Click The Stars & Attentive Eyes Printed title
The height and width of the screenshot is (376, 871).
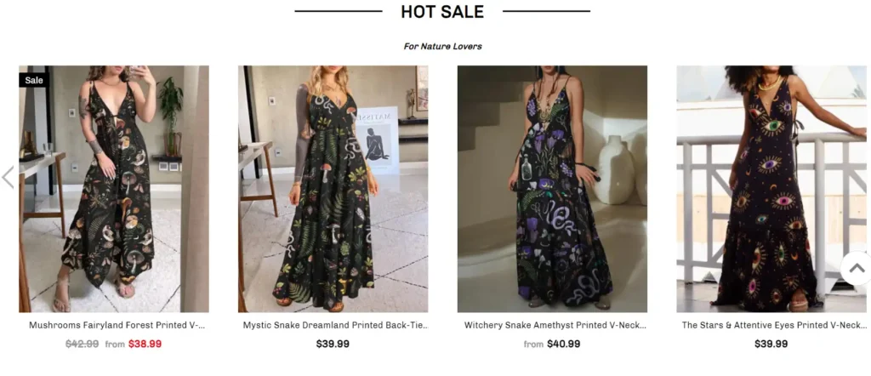(774, 326)
